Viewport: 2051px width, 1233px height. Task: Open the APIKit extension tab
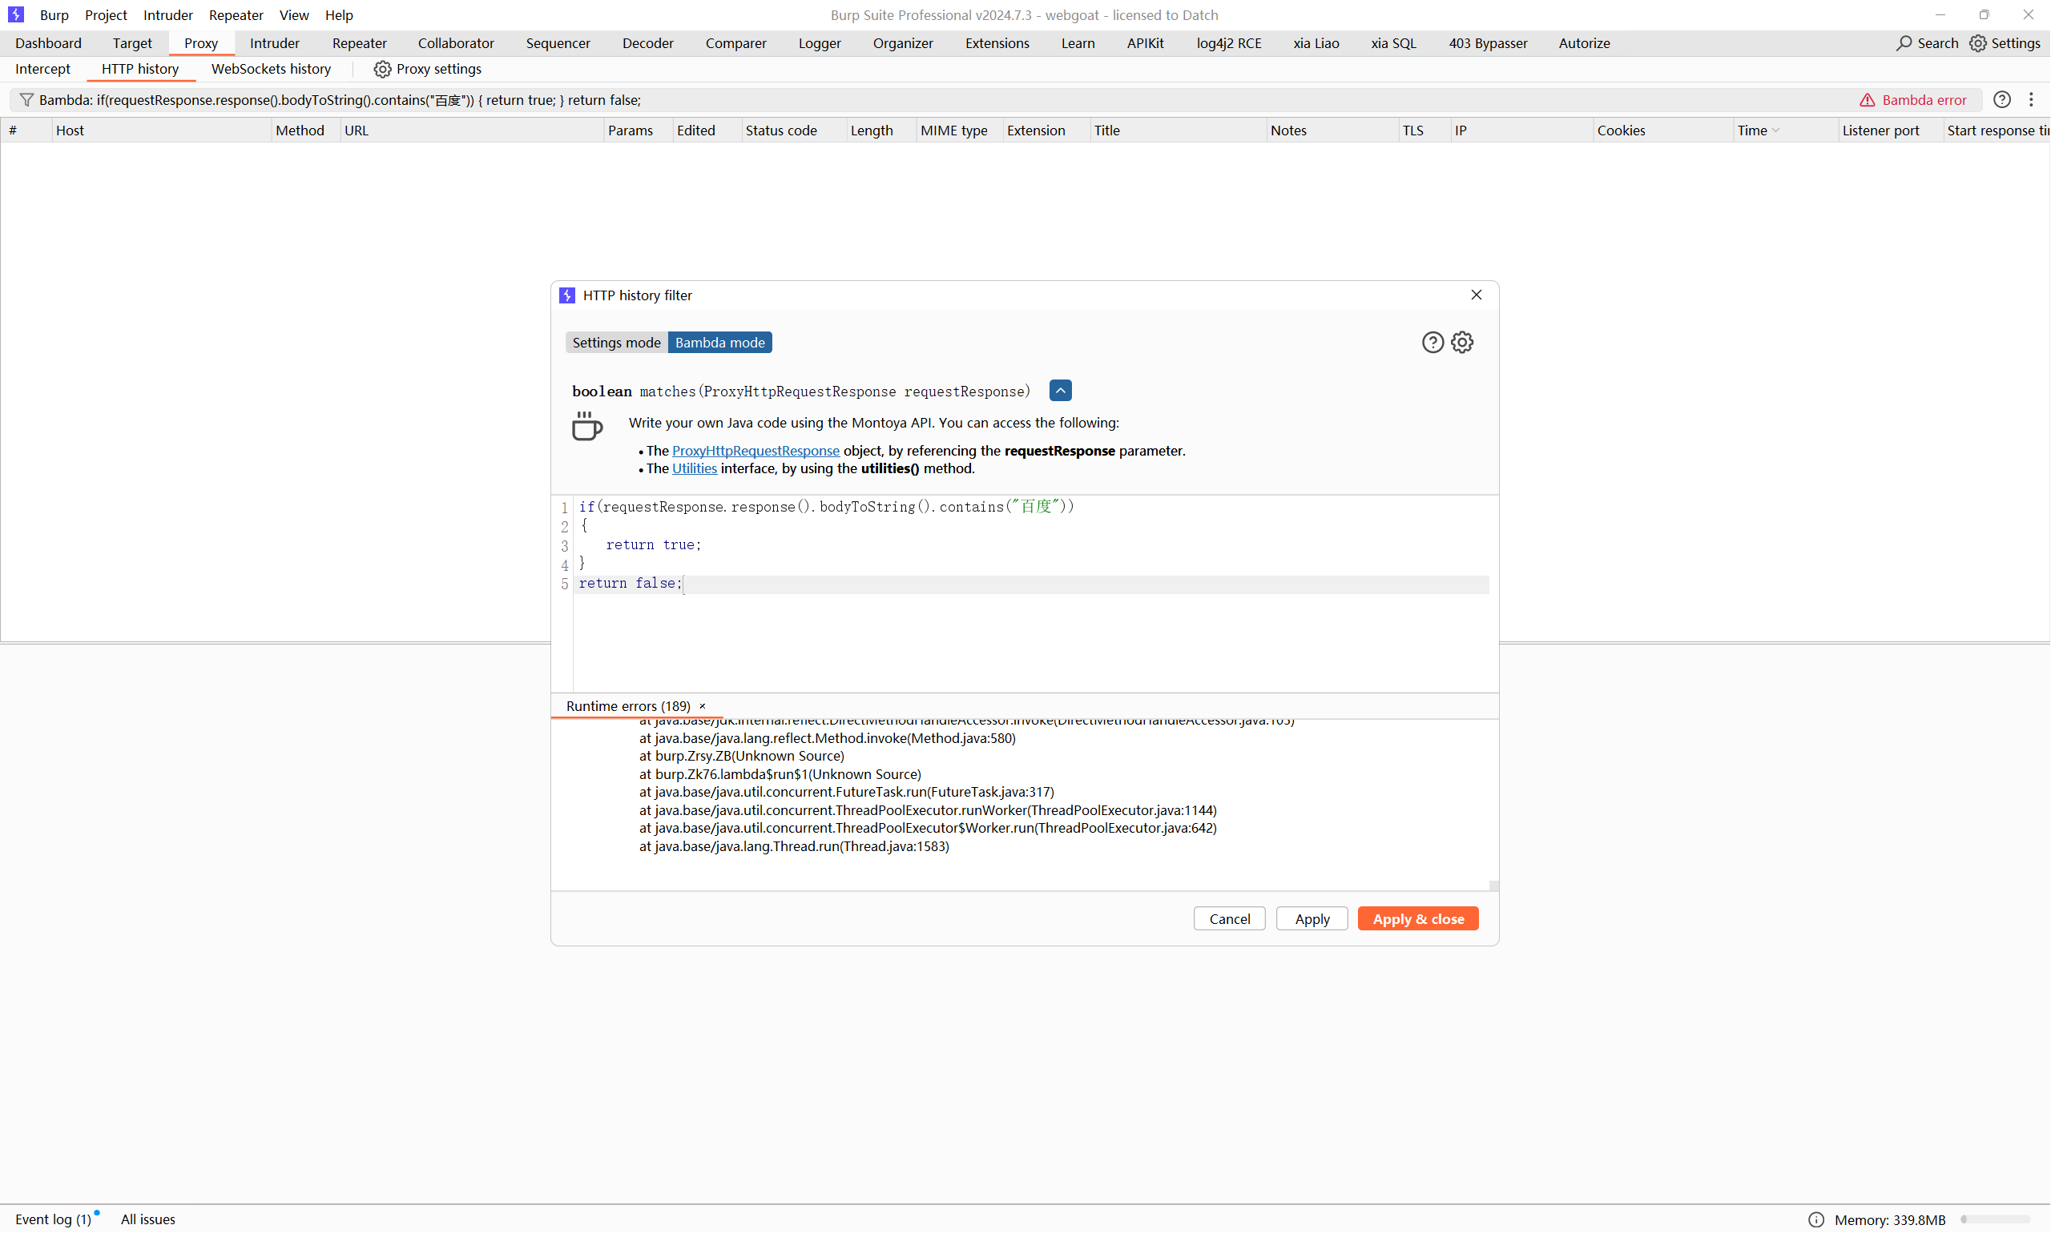pos(1145,43)
